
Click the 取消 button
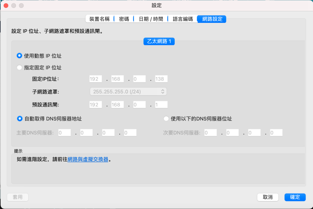(268, 197)
